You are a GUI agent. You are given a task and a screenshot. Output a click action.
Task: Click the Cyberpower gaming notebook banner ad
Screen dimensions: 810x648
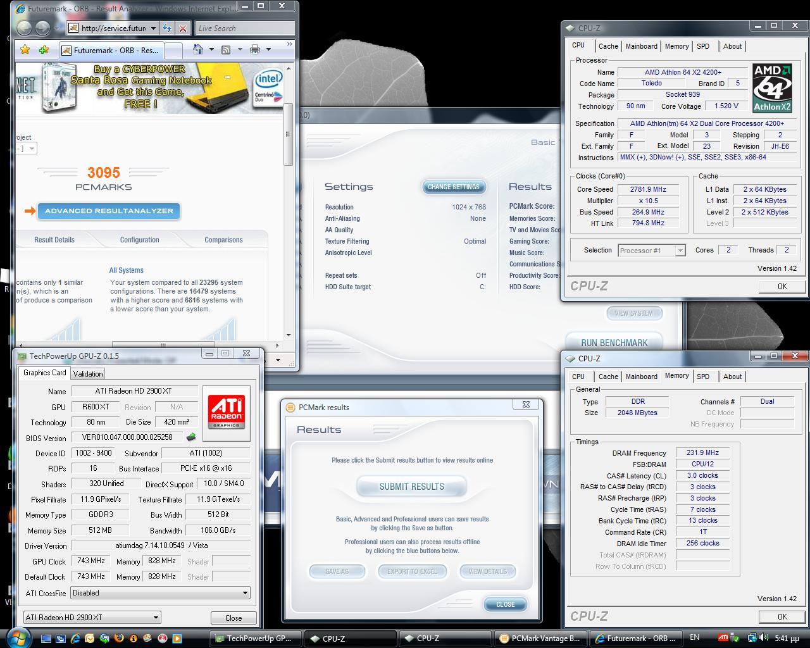point(149,87)
